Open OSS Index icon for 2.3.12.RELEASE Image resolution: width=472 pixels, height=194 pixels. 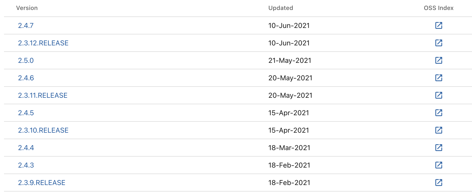point(439,43)
